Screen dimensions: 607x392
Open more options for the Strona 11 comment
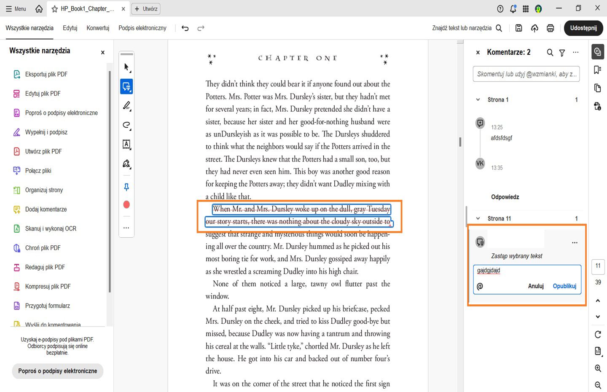[575, 243]
